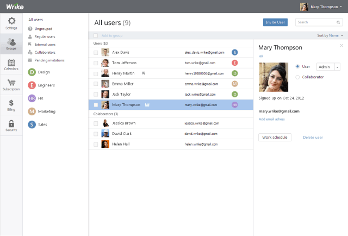This screenshot has height=236, width=348.
Task: Click Jack Taylor's Design group badge
Action: click(x=234, y=95)
